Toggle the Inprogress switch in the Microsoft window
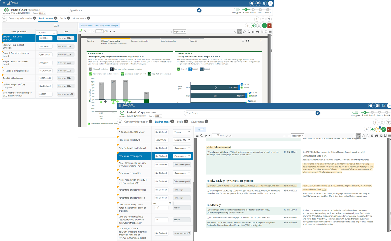Viewport: 391px width, 241px height. (x=236, y=9)
